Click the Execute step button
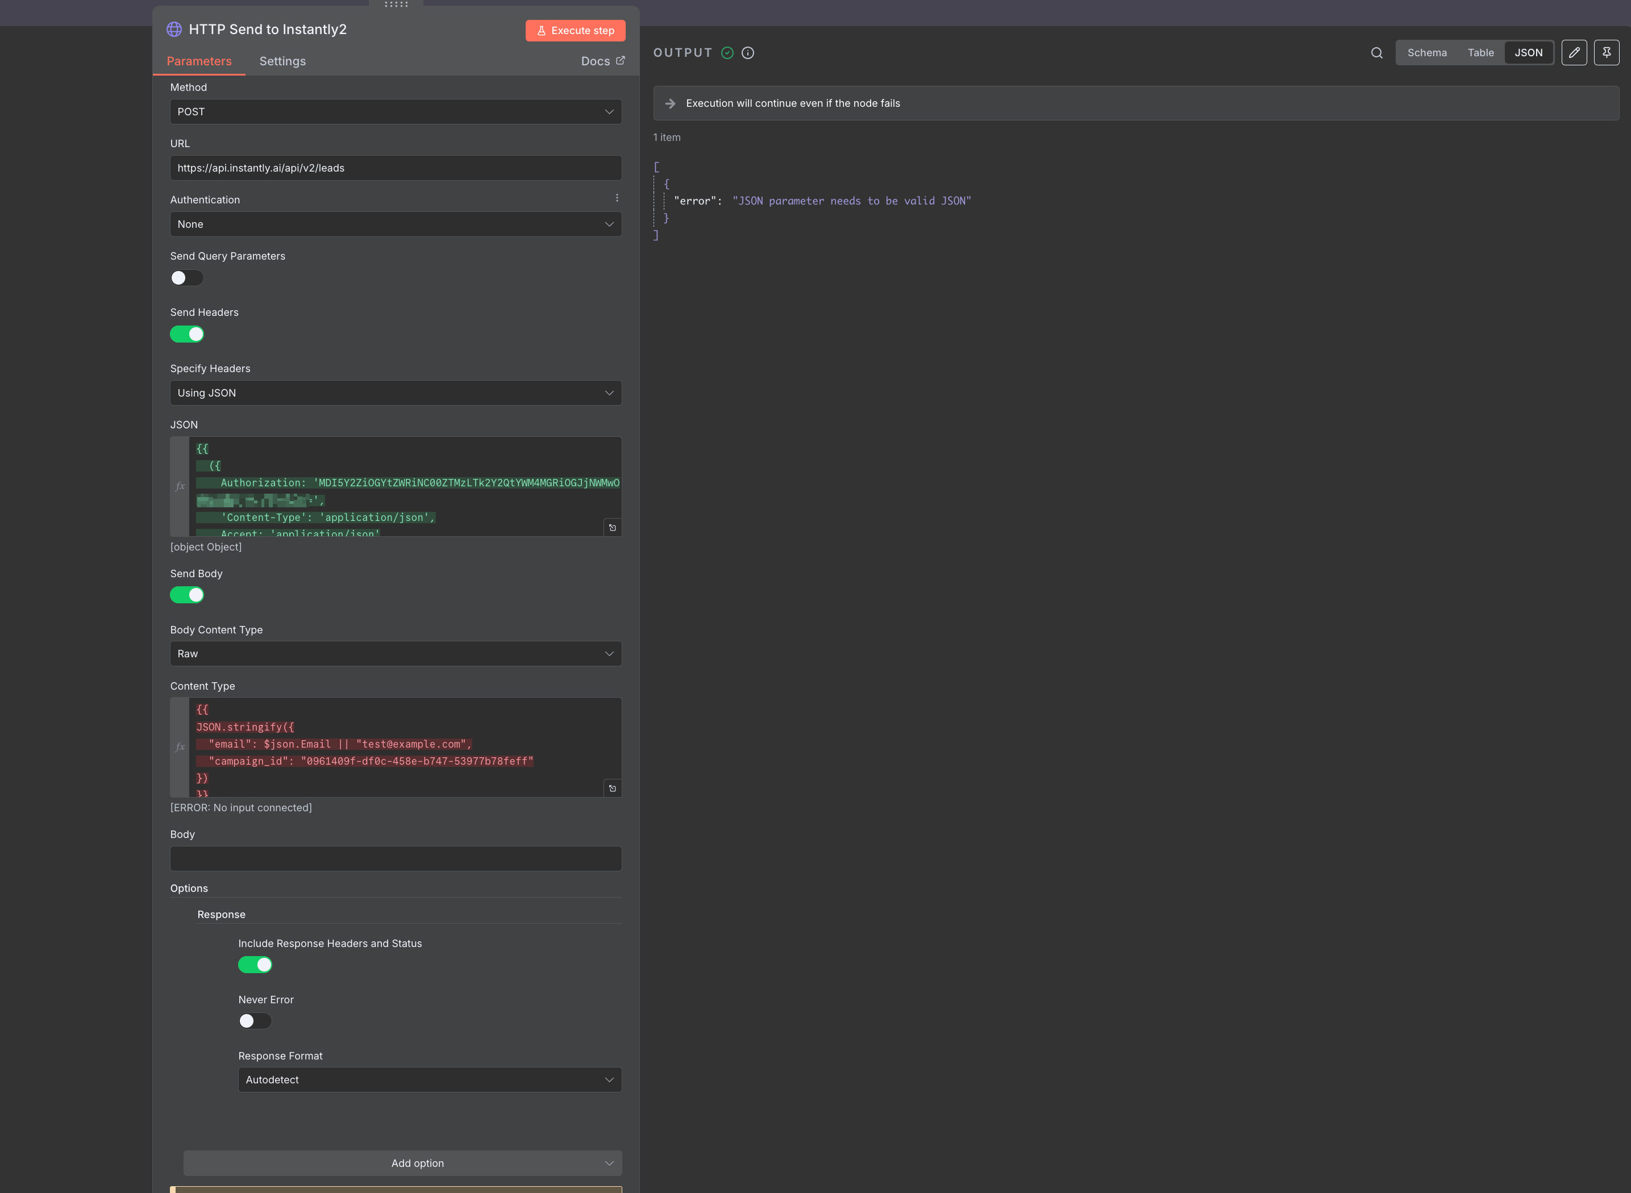1631x1193 pixels. point(575,30)
